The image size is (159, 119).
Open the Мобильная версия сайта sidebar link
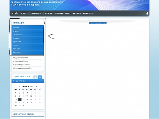22,68
